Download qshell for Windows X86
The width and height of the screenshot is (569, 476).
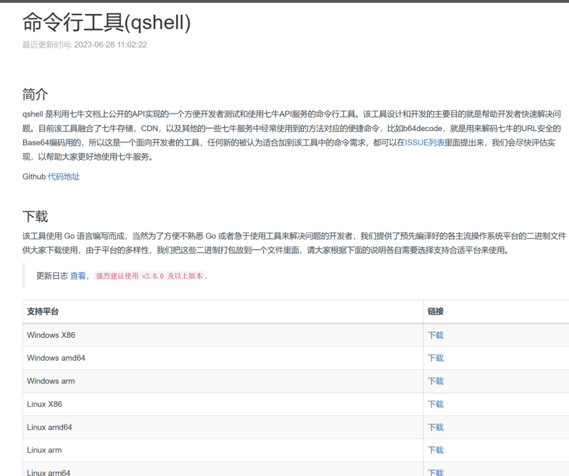click(436, 335)
